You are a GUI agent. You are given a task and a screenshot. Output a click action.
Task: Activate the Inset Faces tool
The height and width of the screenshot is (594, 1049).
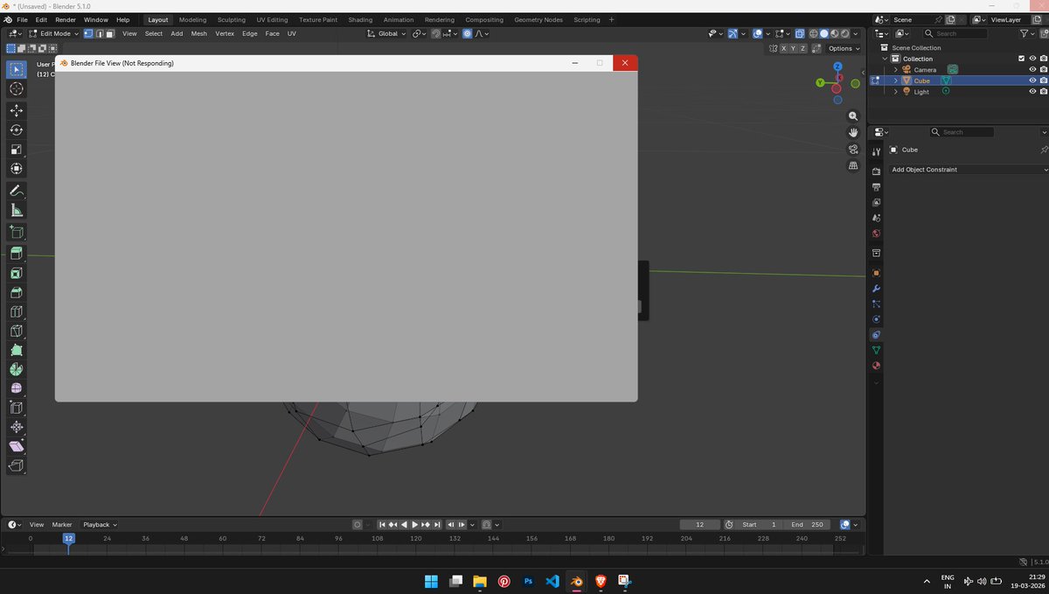[17, 273]
